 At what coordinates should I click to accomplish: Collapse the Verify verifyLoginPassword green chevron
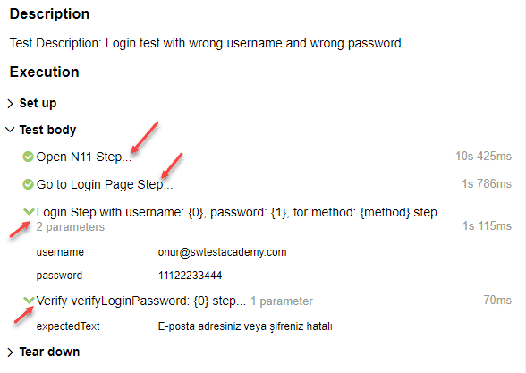[x=29, y=300]
